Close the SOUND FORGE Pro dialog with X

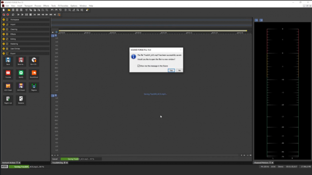pyautogui.click(x=181, y=50)
